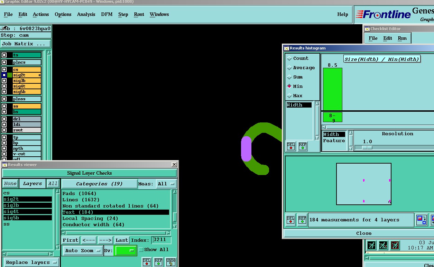Click the First result button
Viewport: 434px width, 267px height.
click(x=71, y=240)
